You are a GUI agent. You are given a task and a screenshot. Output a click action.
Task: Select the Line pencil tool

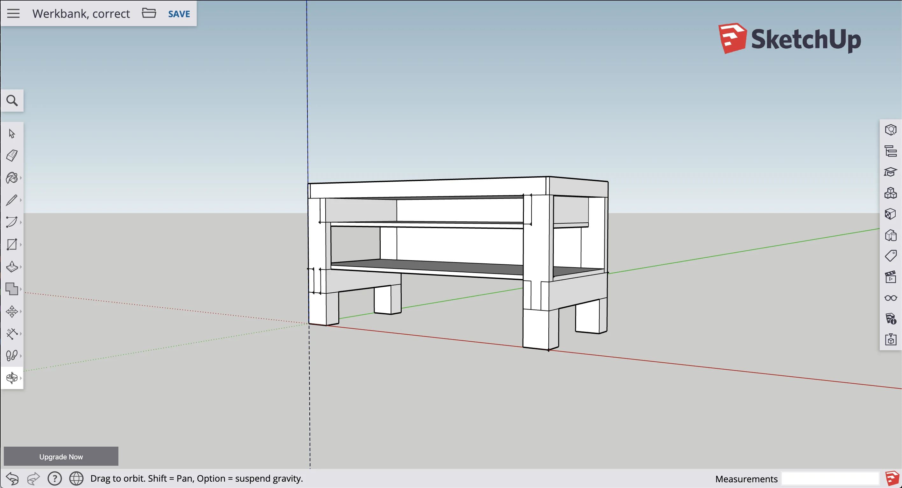tap(11, 200)
